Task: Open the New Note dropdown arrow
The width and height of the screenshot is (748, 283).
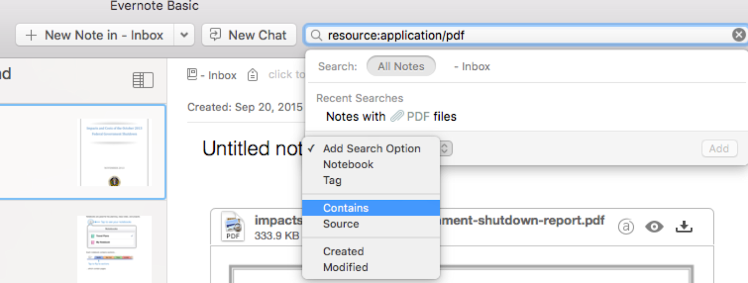Action: [x=184, y=35]
